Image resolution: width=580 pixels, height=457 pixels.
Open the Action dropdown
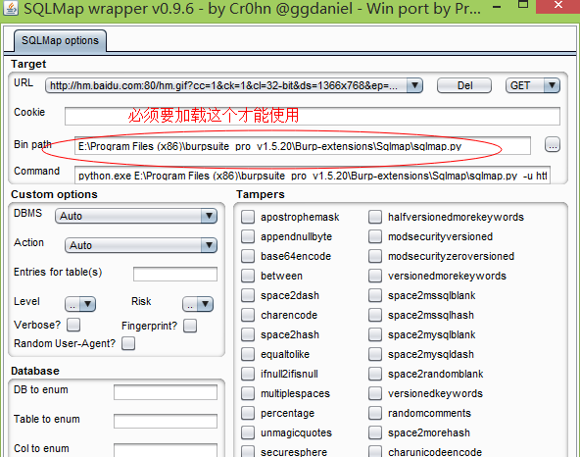[x=141, y=245]
